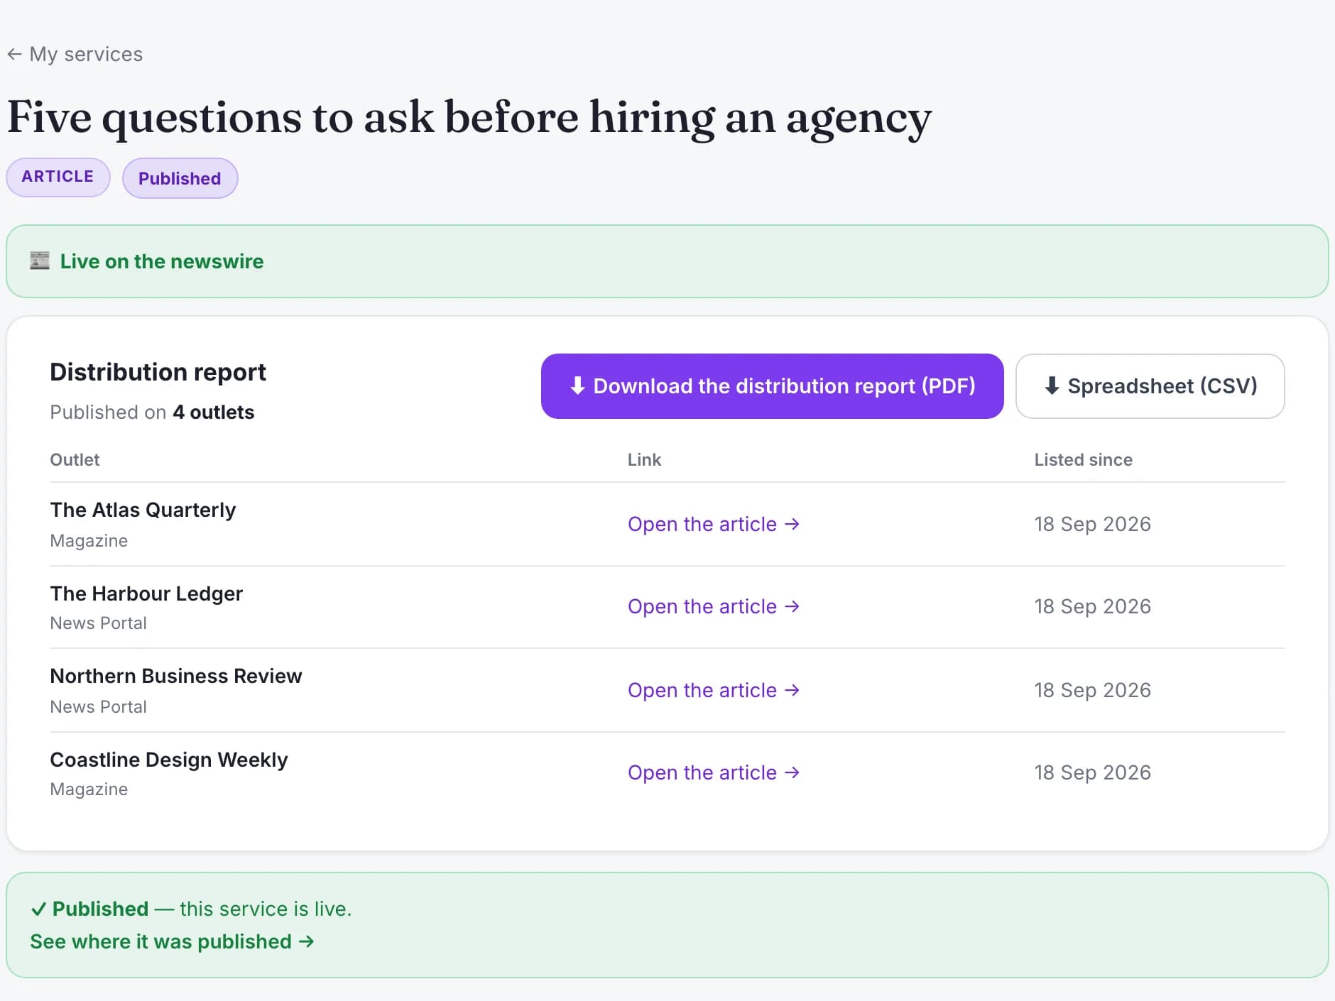The height and width of the screenshot is (1001, 1335).
Task: Click the Published status badge
Action: [x=180, y=178]
